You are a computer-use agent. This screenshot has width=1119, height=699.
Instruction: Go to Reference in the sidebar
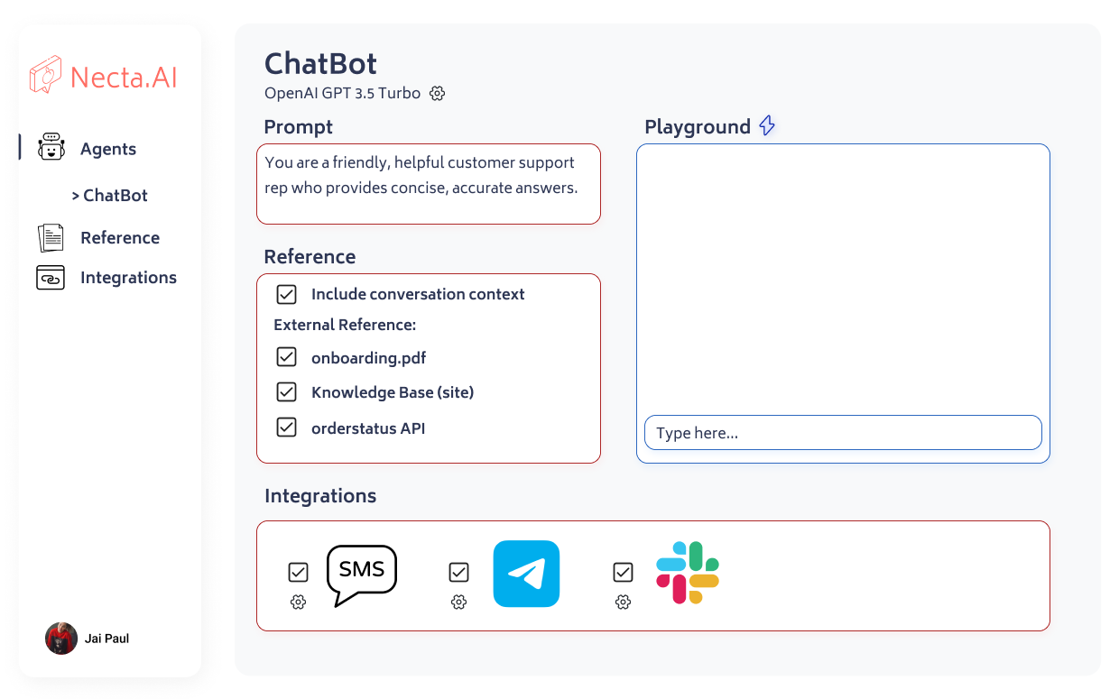[x=119, y=237]
